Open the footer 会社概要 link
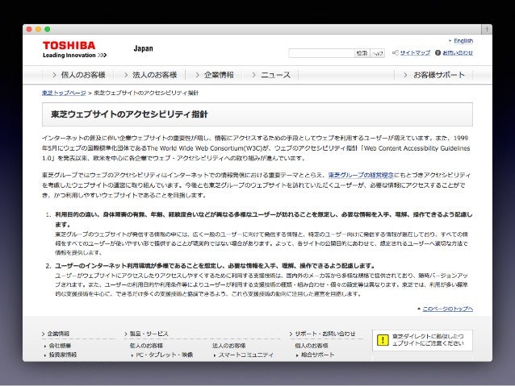 tap(60, 346)
